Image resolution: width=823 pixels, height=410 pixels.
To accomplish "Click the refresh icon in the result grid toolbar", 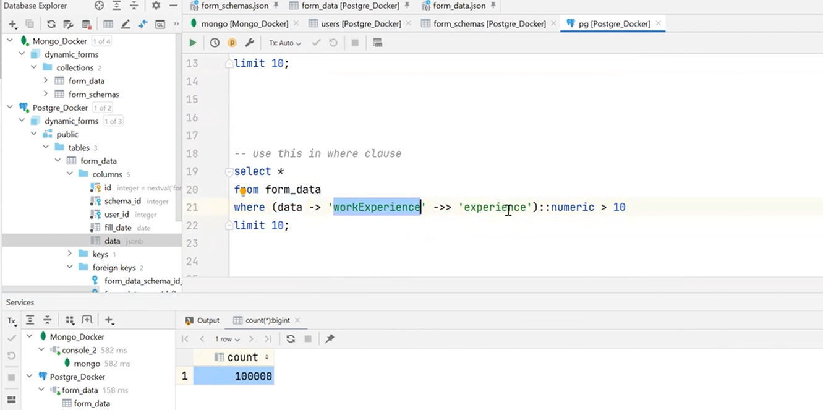I will coord(291,338).
